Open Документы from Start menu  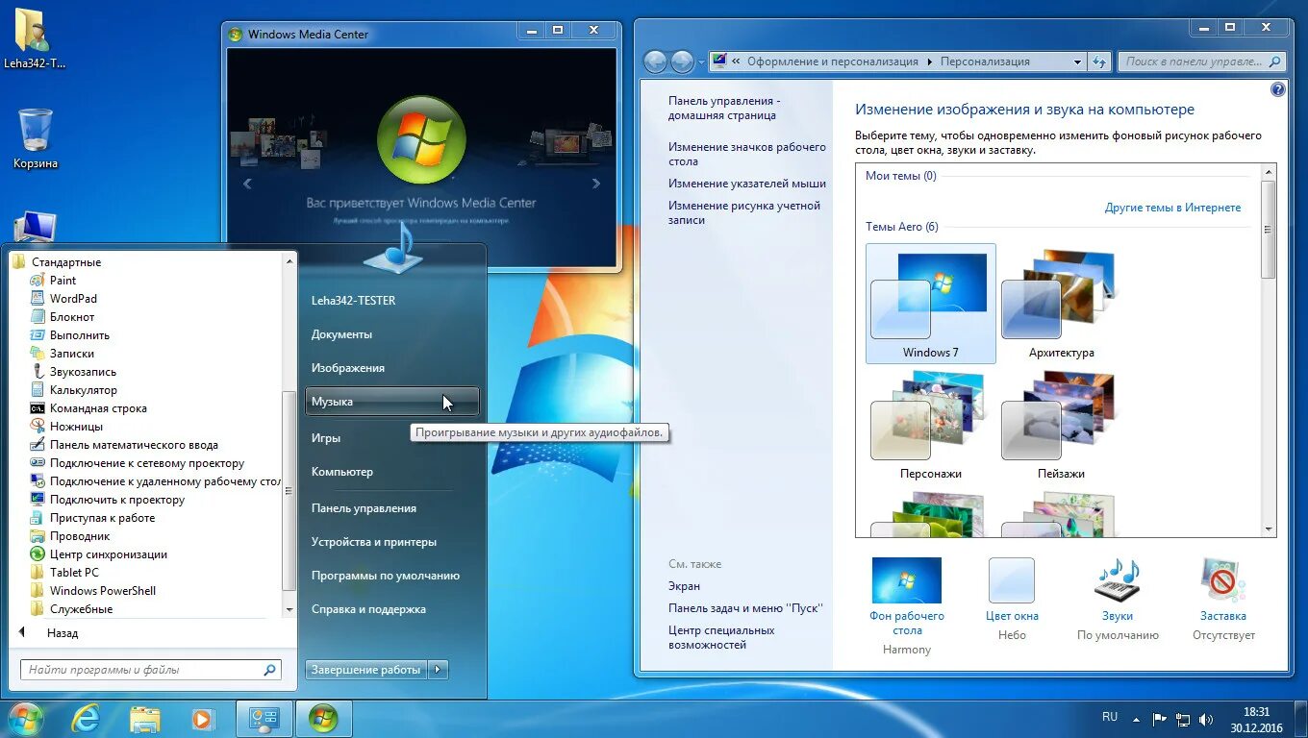pyautogui.click(x=341, y=334)
